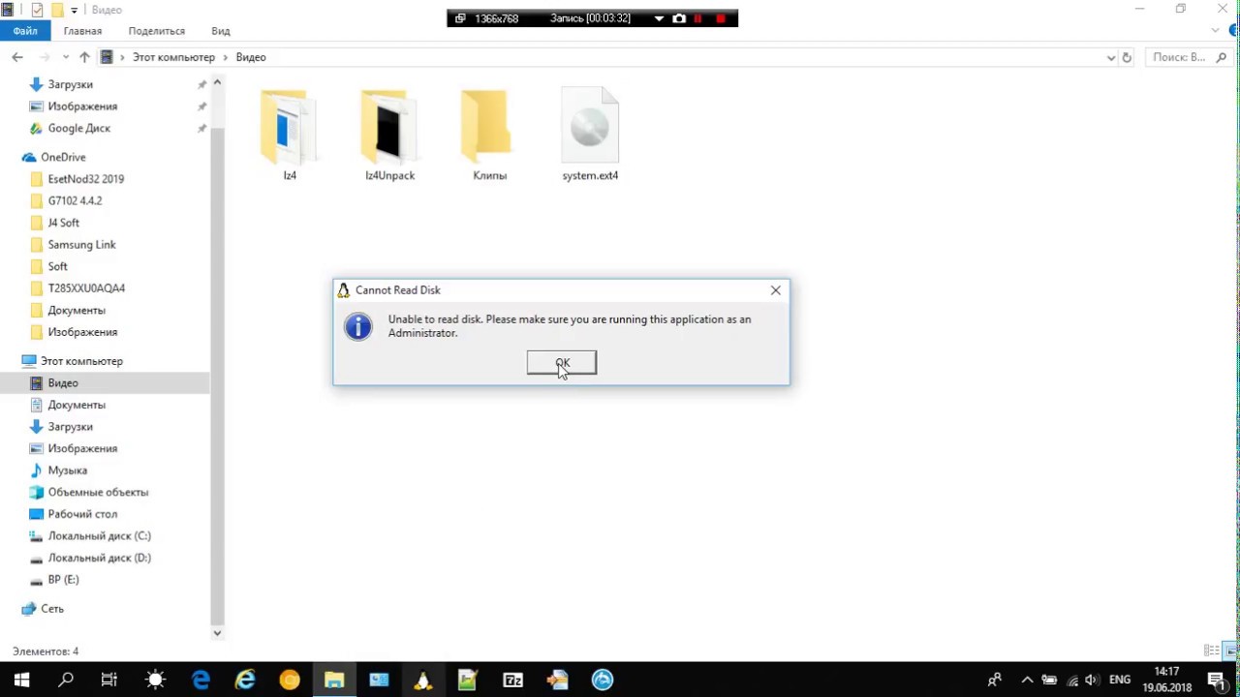Open G7102 4.4.2 folder in sidebar
The image size is (1240, 697).
[x=75, y=200]
